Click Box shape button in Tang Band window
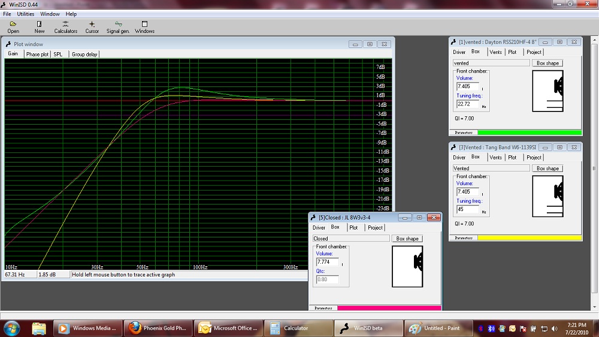This screenshot has height=337, width=599. coord(547,168)
